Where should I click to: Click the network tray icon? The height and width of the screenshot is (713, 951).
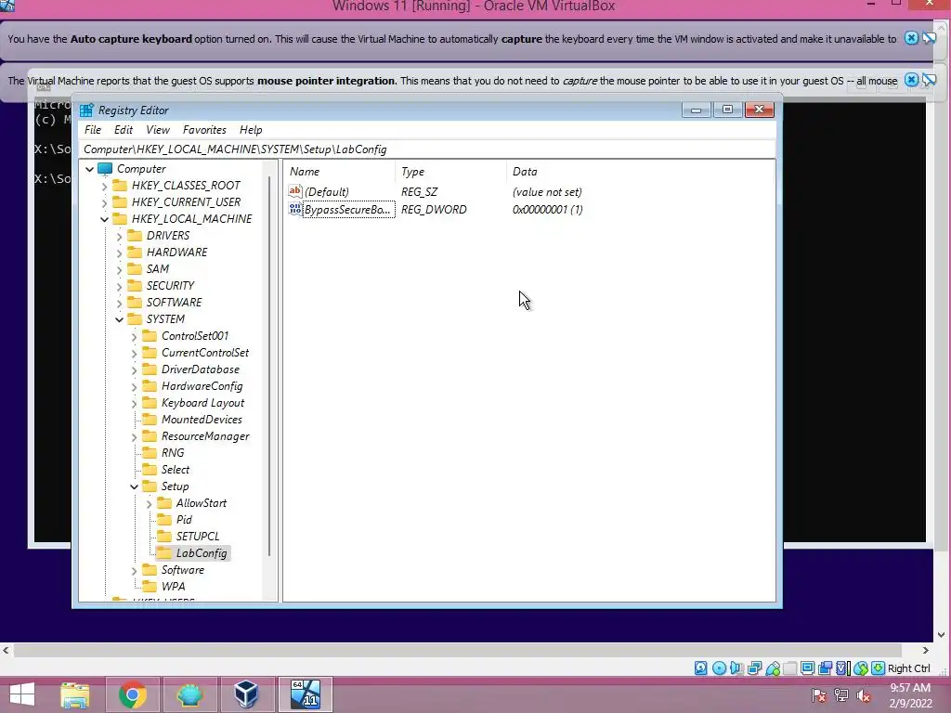point(841,695)
